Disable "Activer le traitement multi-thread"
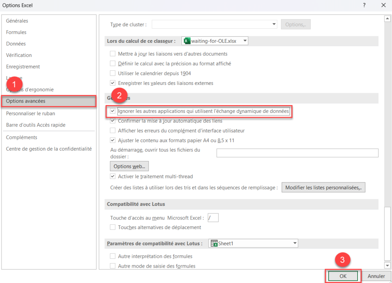The height and width of the screenshot is (283, 392). (113, 176)
